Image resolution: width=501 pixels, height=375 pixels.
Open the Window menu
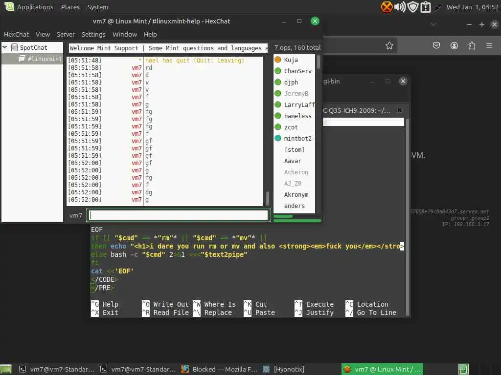pos(125,35)
